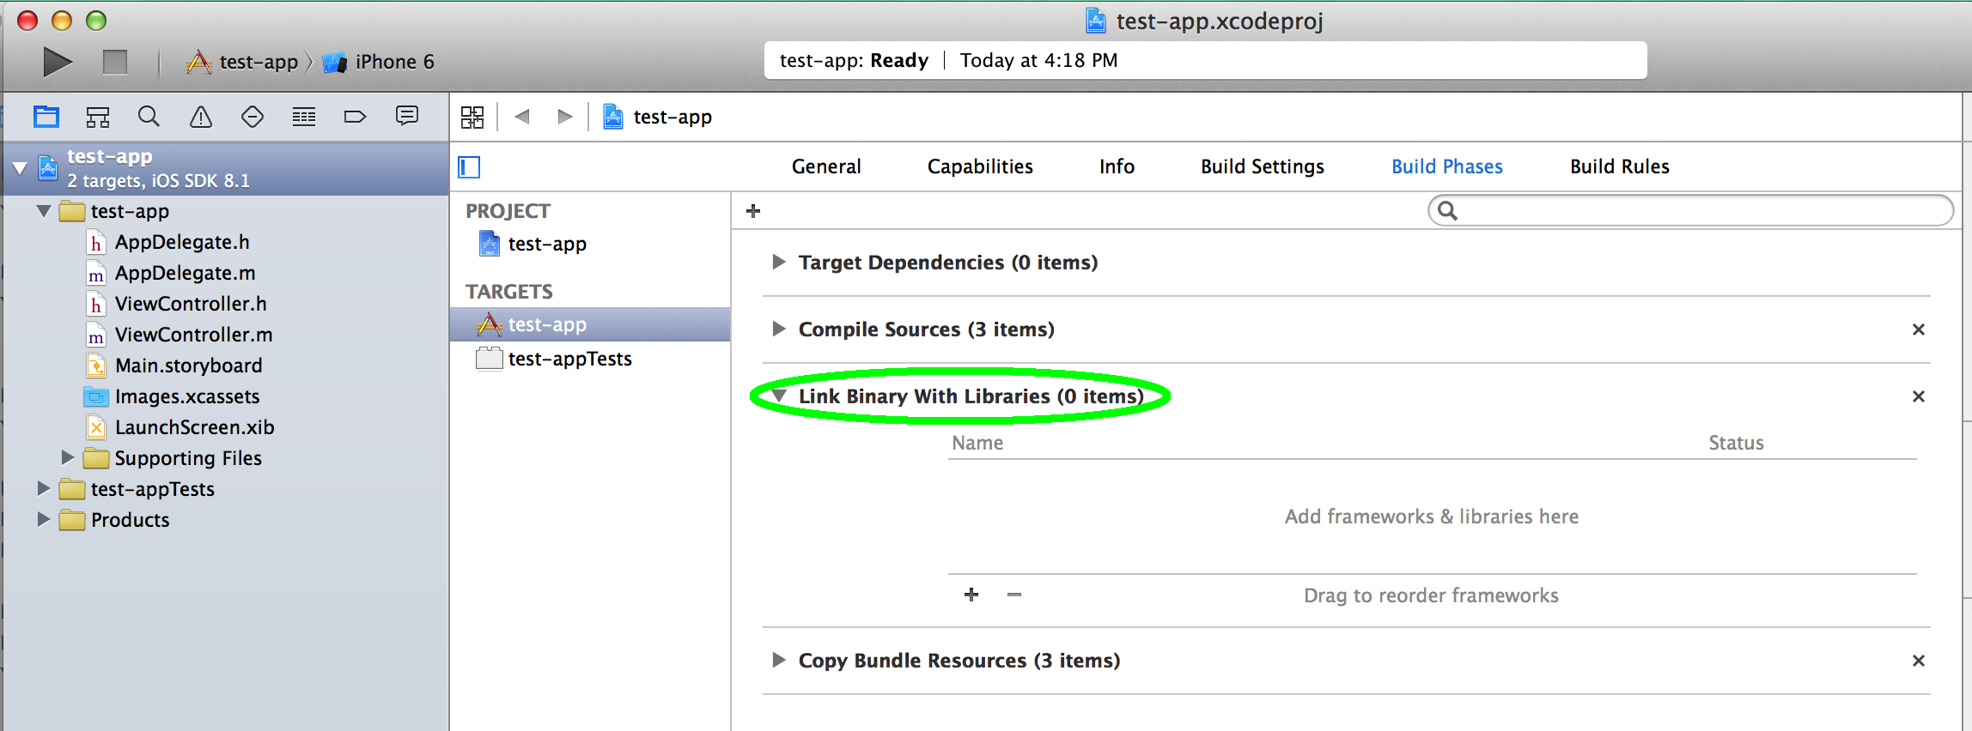The height and width of the screenshot is (731, 1972).
Task: Add a new build phase with plus
Action: pos(753,211)
